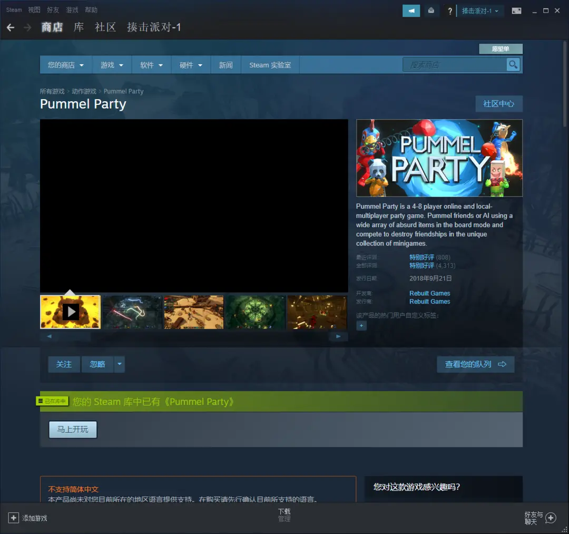Open the 揍击派对-1 profile tab
The height and width of the screenshot is (534, 569).
coord(154,27)
